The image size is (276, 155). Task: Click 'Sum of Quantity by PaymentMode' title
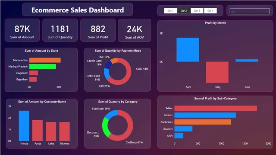click(118, 51)
